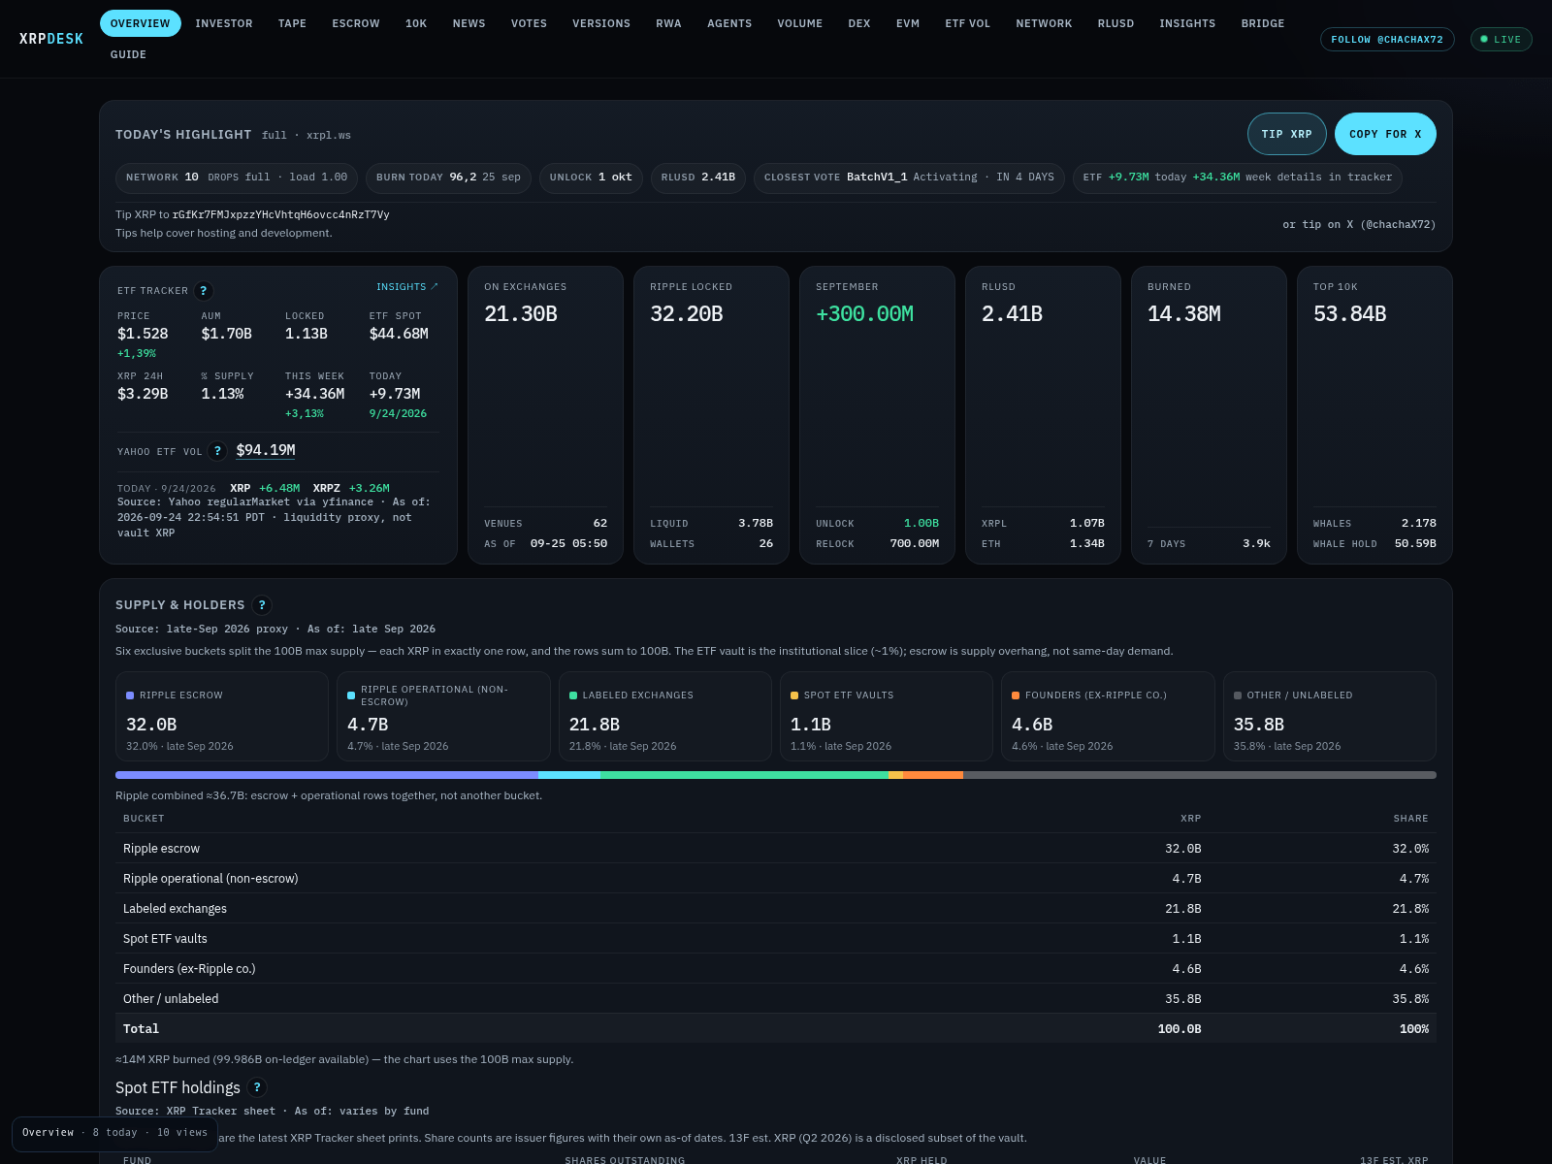Click the Overview views counter badge
Image resolution: width=1552 pixels, height=1164 pixels.
pos(114,1133)
